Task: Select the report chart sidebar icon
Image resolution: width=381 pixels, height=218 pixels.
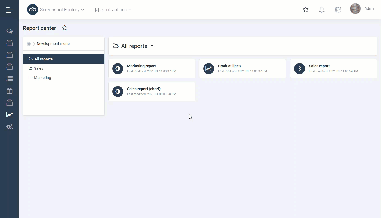Action: pos(10,115)
